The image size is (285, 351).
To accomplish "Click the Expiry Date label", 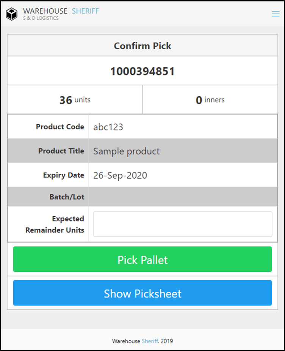I will [x=64, y=175].
